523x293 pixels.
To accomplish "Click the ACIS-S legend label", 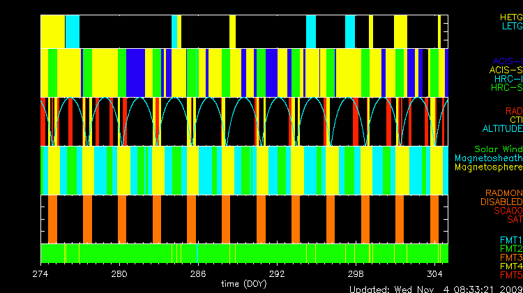I will pyautogui.click(x=506, y=70).
